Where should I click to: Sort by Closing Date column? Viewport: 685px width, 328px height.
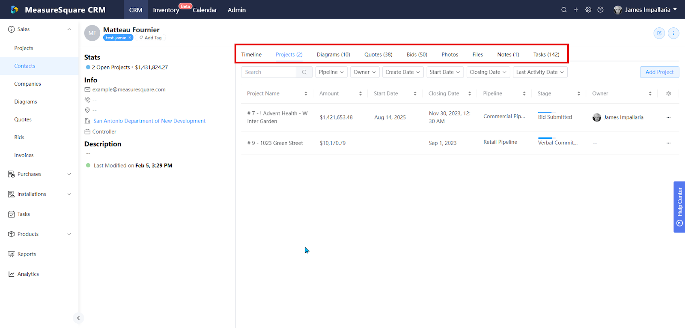(470, 93)
